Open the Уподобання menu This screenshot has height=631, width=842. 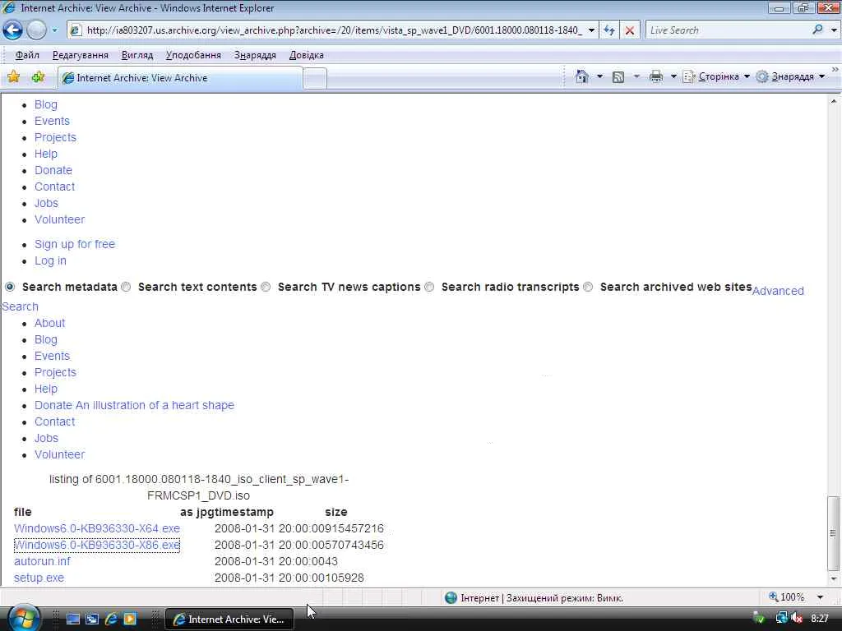(x=193, y=55)
